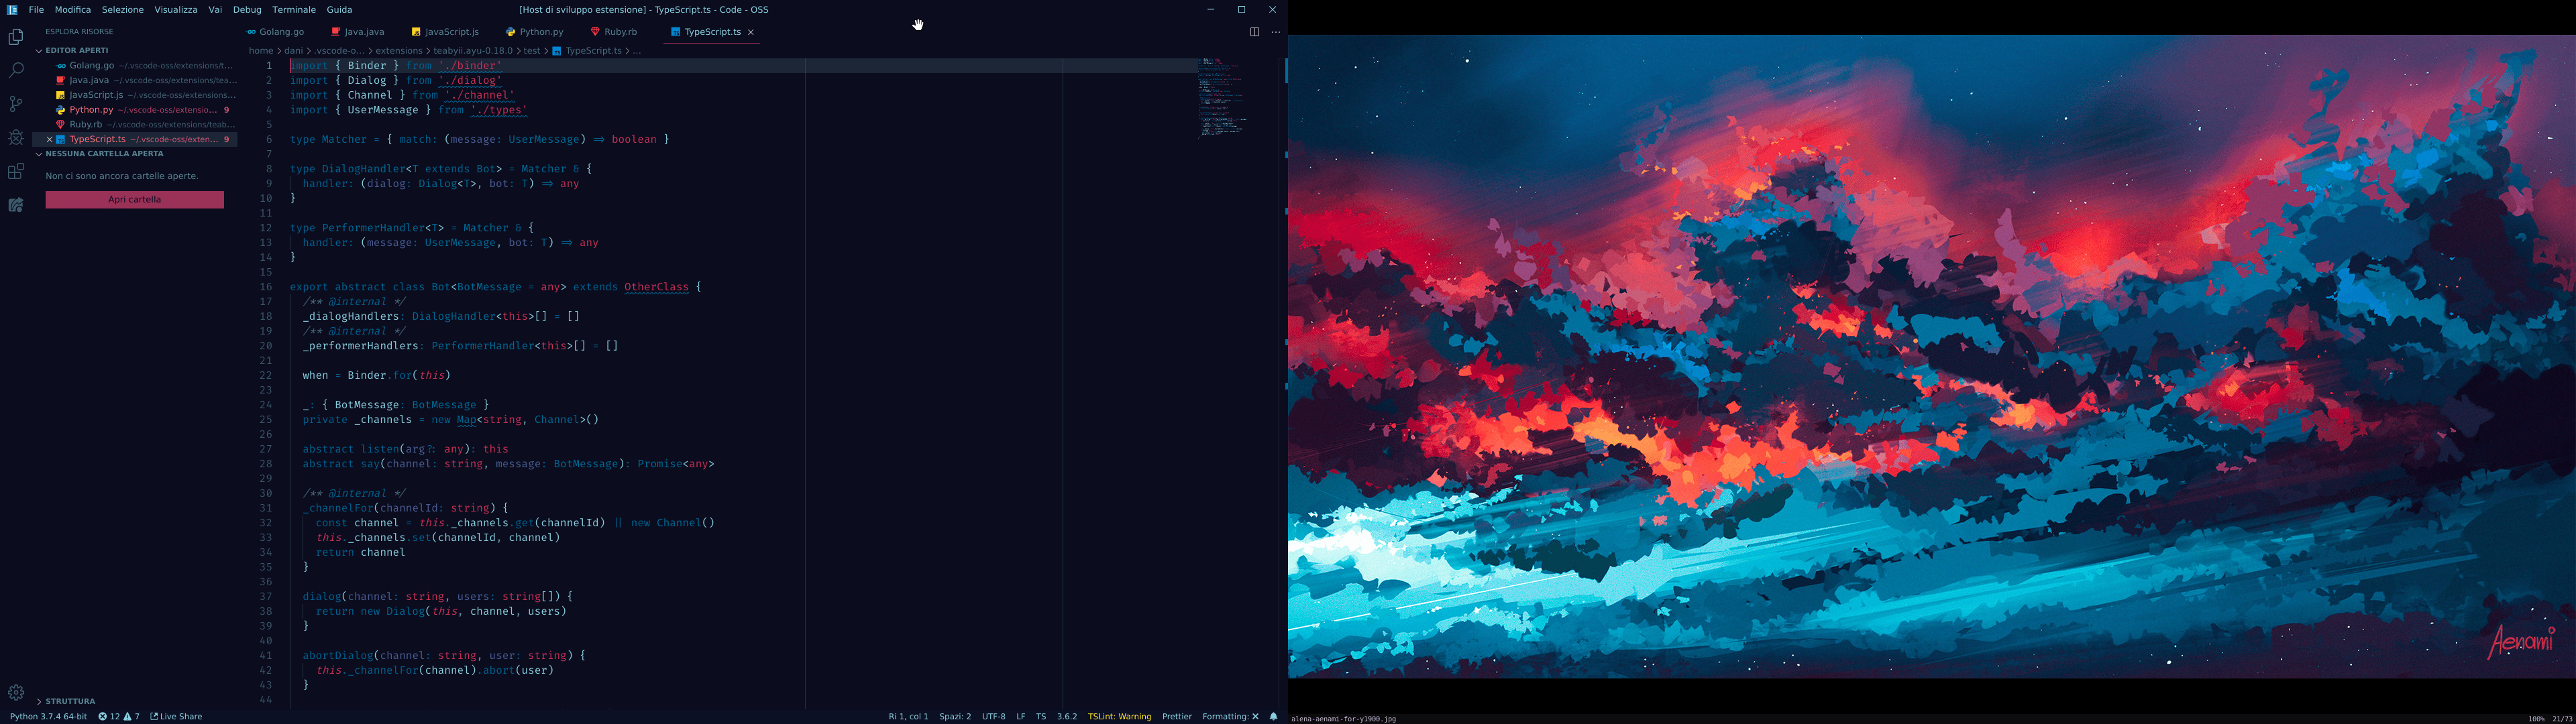Toggle Formatting status in status bar
Image resolution: width=2576 pixels, height=724 pixels.
(x=1230, y=717)
